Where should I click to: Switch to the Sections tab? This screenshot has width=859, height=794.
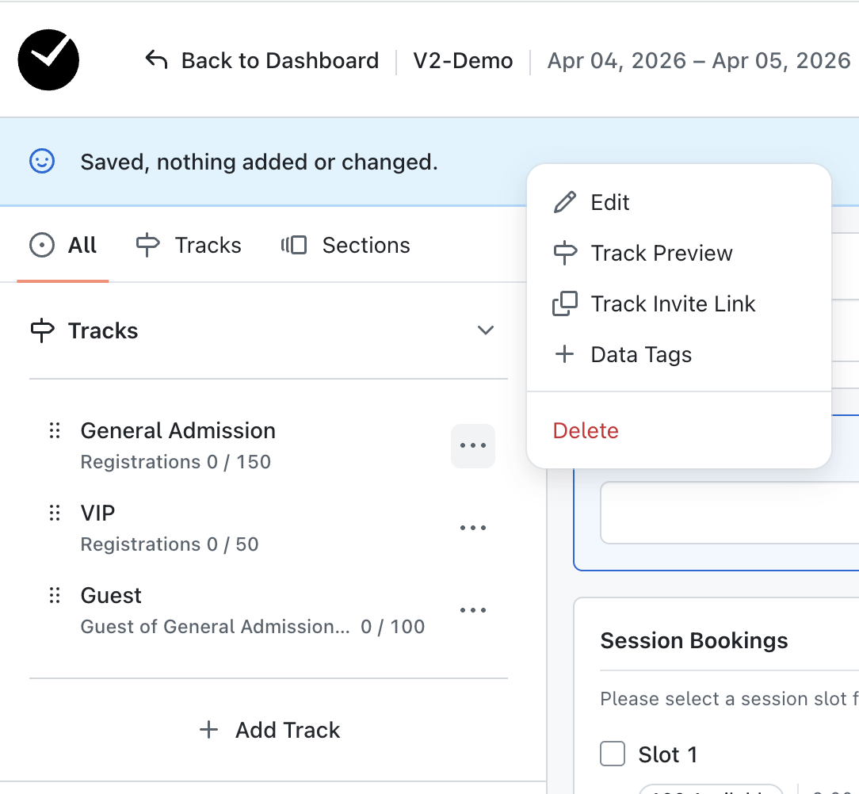[346, 246]
